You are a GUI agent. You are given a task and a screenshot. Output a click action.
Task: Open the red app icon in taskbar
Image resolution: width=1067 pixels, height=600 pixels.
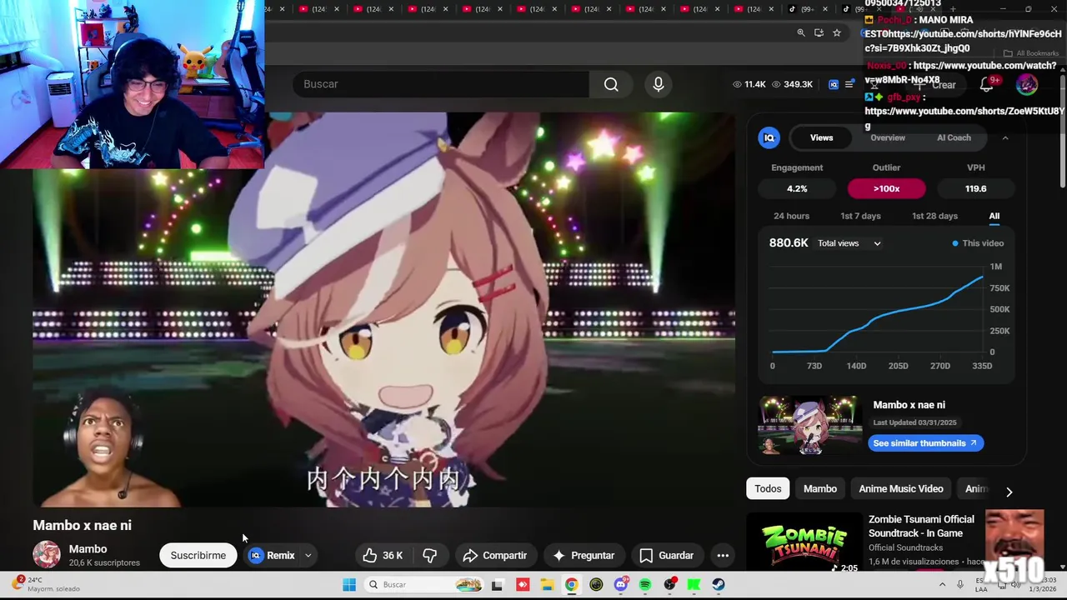523,585
